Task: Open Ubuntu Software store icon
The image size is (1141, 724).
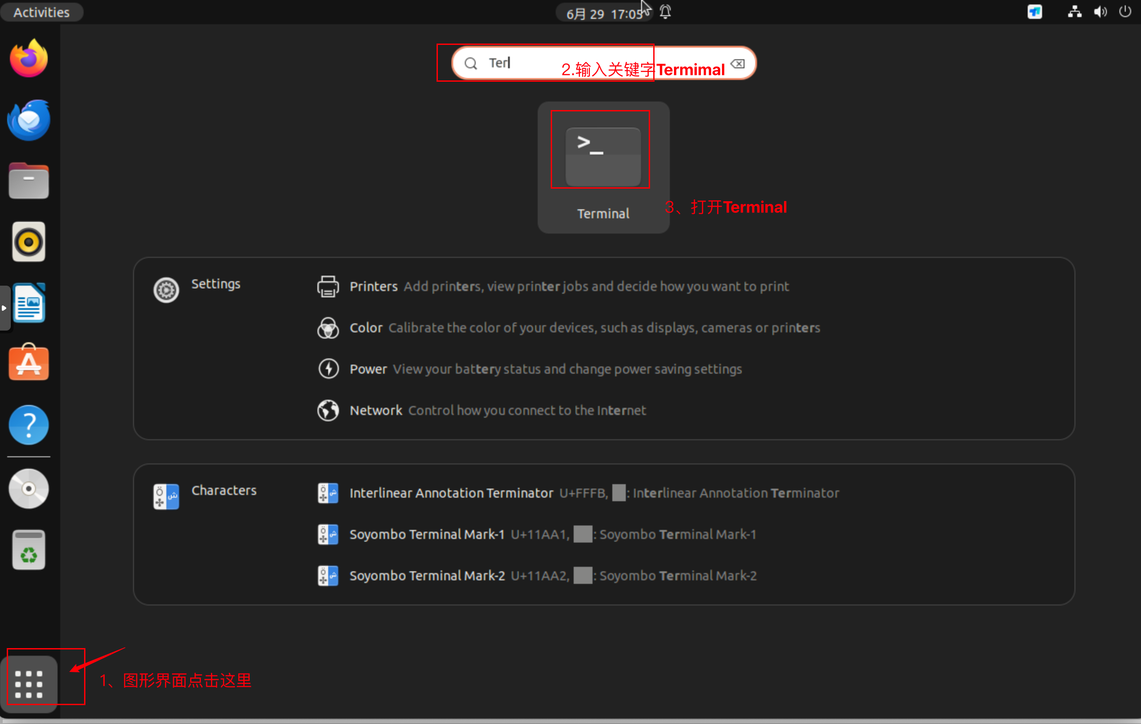Action: tap(28, 364)
